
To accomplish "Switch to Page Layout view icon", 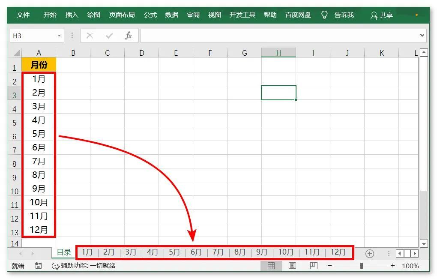I will [x=292, y=266].
